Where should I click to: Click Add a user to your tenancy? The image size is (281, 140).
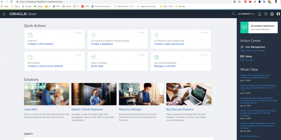point(252,51)
